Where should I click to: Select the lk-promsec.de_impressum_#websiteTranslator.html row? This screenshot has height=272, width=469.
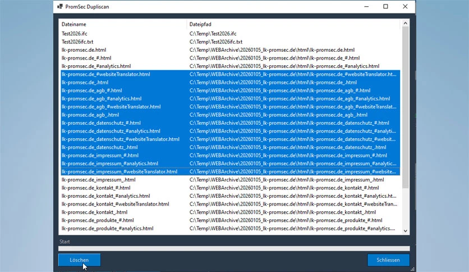[231, 171]
